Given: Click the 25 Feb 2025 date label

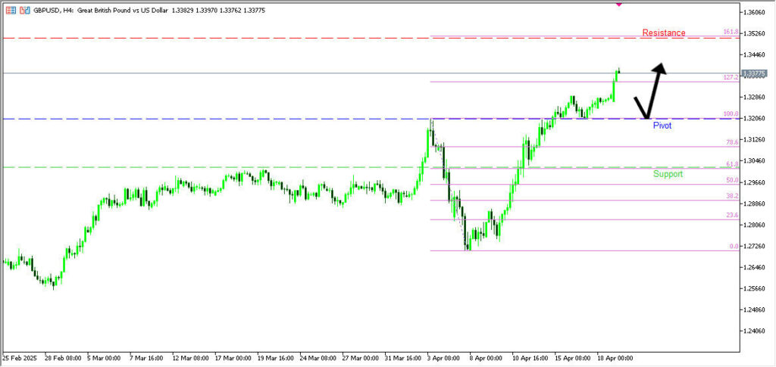Looking at the screenshot, I should 20,357.
